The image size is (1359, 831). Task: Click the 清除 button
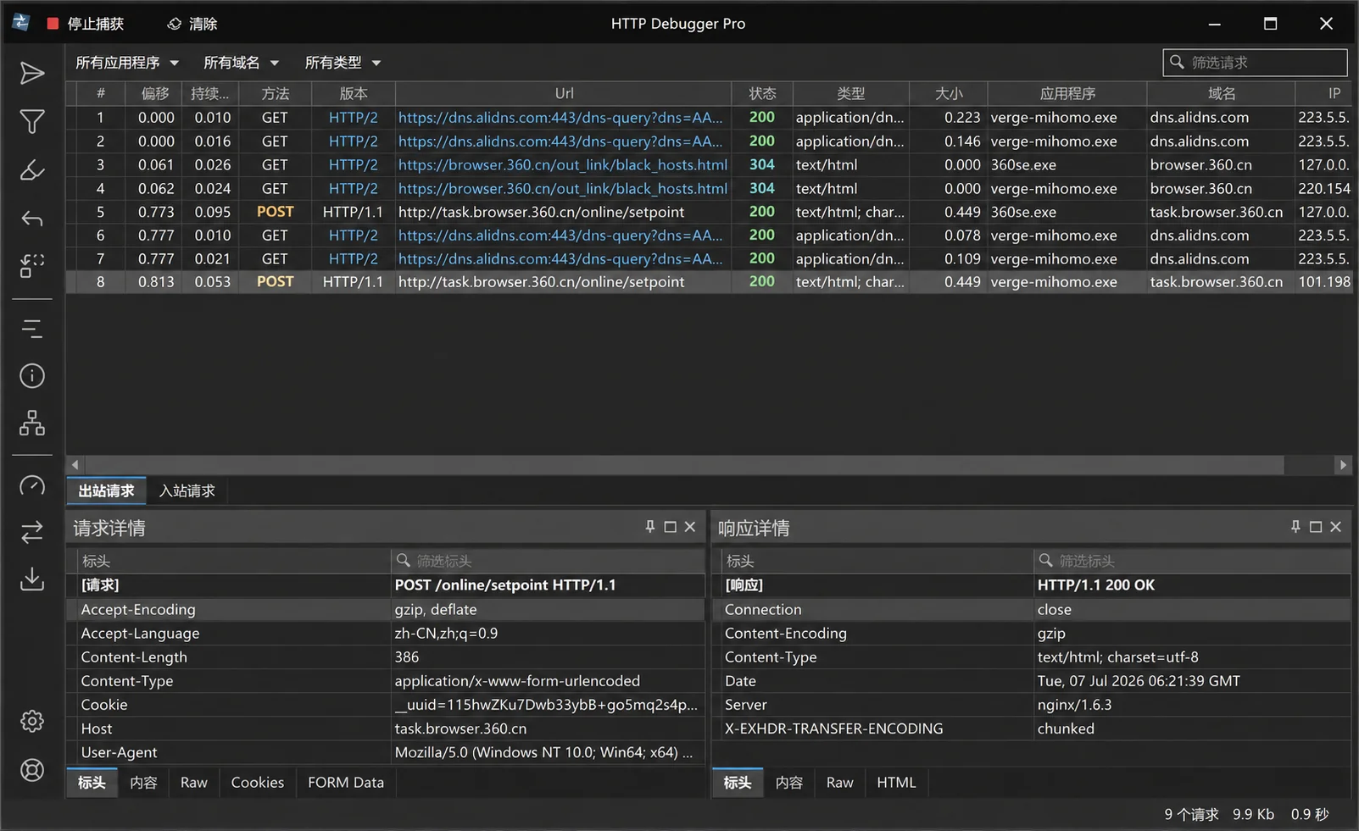[192, 24]
